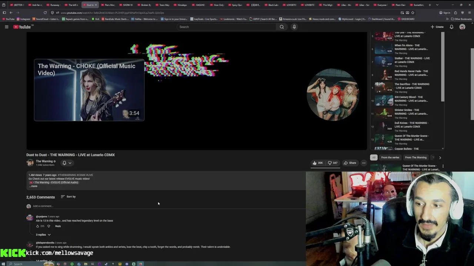
Task: Open The Warning channel avatar
Action: point(30,163)
